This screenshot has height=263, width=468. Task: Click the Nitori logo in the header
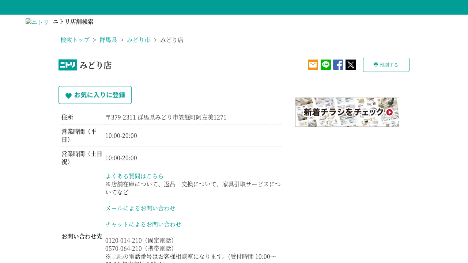37,22
